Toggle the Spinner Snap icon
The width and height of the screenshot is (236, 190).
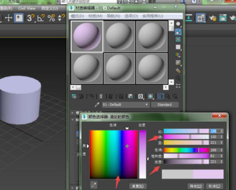pos(61,18)
